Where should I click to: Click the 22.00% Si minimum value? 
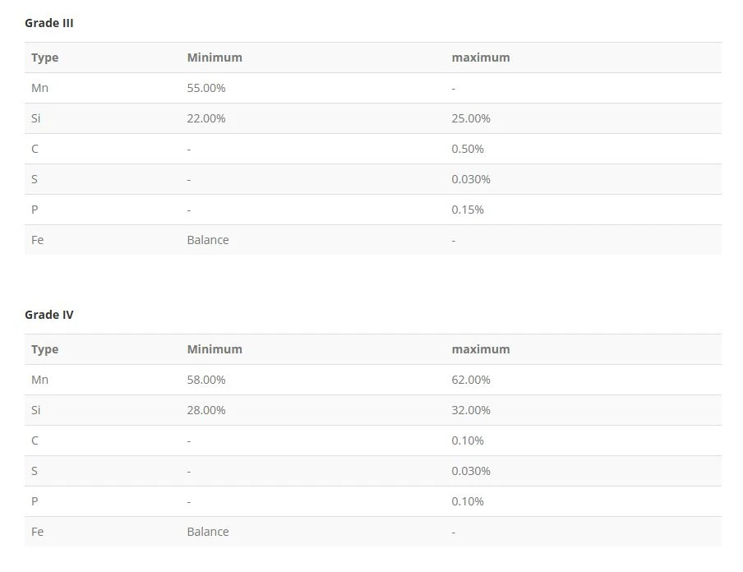click(206, 118)
